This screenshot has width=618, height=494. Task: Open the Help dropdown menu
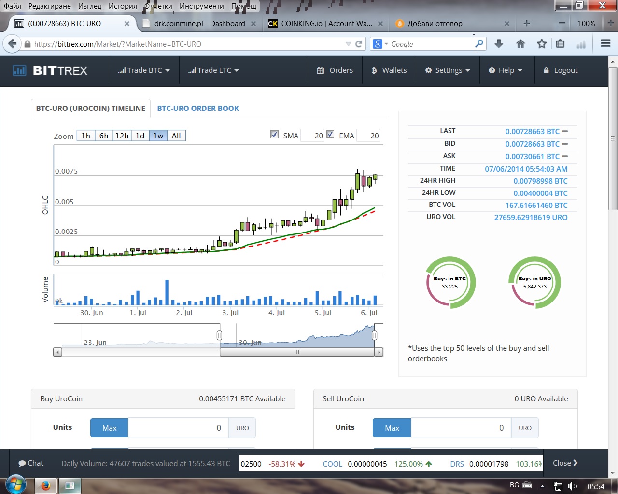[506, 70]
